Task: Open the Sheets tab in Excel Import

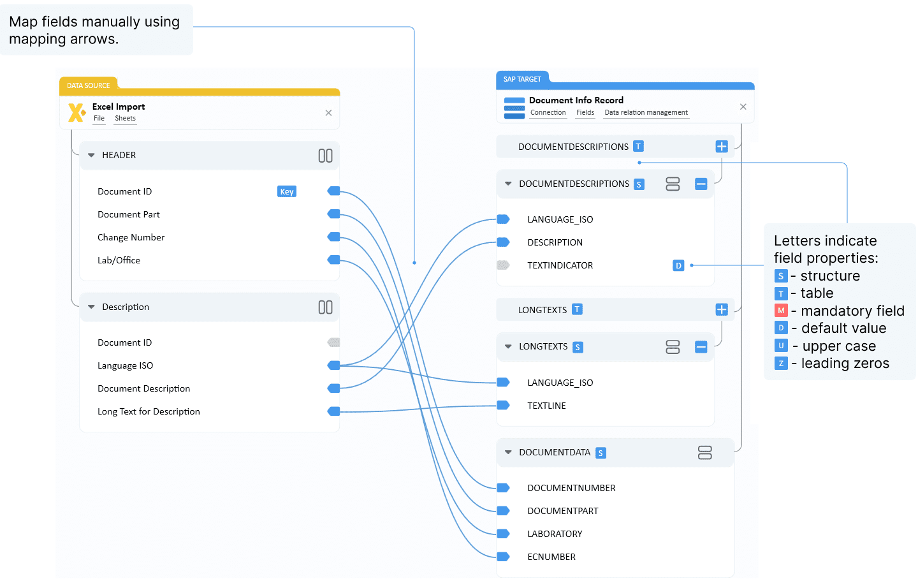Action: pyautogui.click(x=125, y=119)
